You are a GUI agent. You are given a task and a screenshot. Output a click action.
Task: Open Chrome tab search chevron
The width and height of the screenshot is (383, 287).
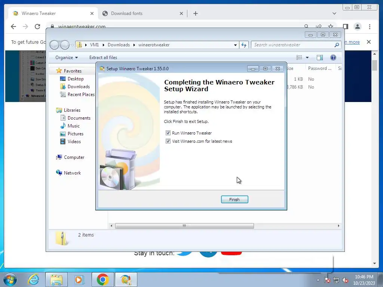(x=334, y=13)
